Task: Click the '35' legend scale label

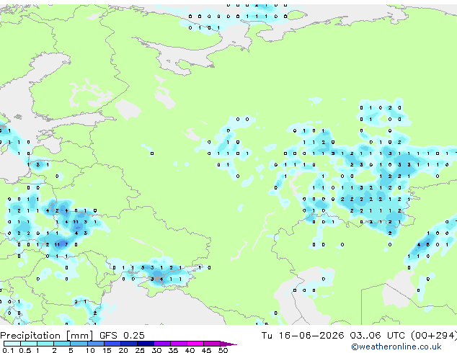Action: click(x=173, y=350)
